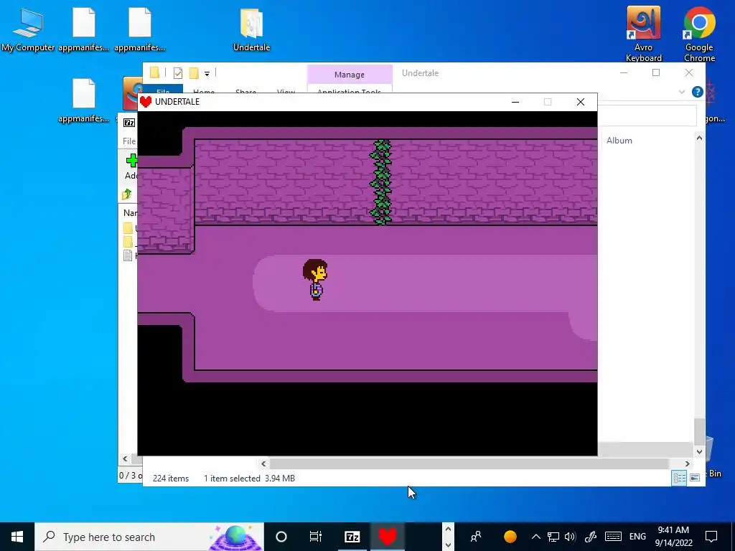Open the Action Center notifications icon

coord(711,537)
